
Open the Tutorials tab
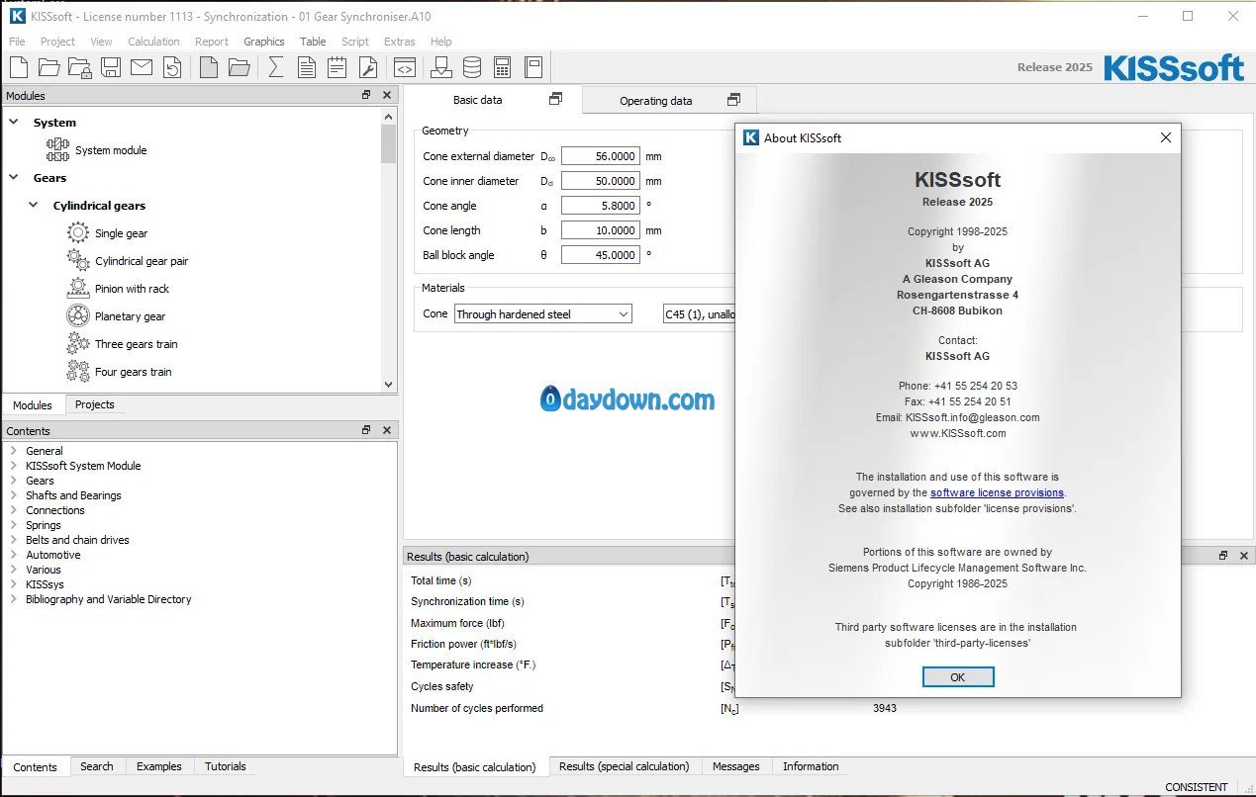tap(226, 766)
